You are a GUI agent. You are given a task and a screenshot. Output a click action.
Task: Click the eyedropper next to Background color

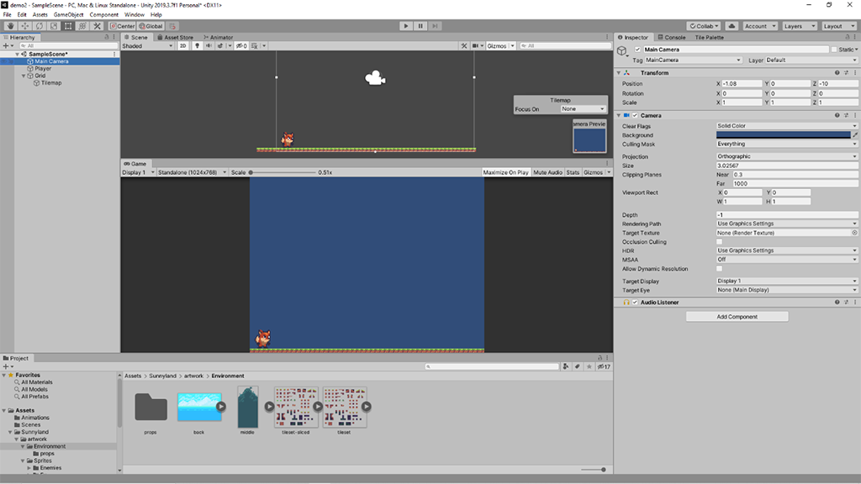pyautogui.click(x=855, y=134)
